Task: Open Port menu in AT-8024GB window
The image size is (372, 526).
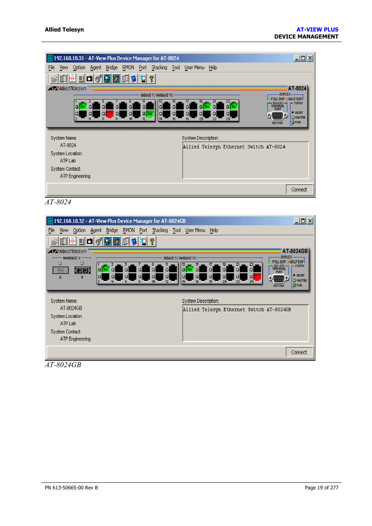Action: pos(143,230)
